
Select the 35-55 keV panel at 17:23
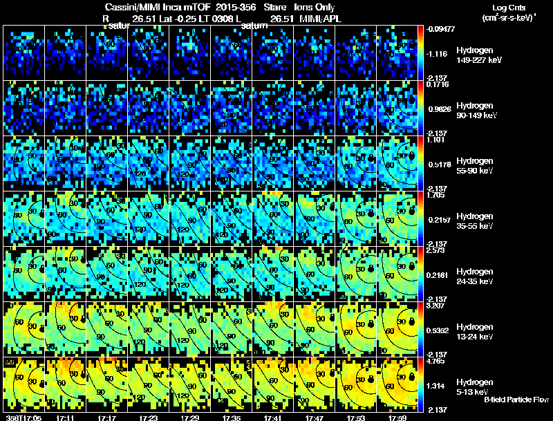coord(148,219)
